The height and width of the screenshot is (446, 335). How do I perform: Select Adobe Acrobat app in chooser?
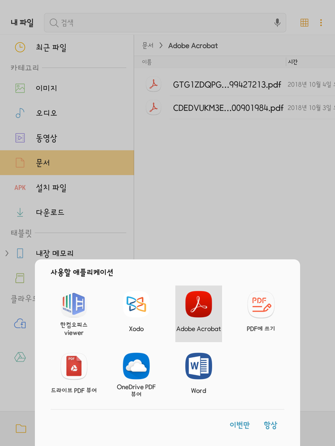click(199, 313)
